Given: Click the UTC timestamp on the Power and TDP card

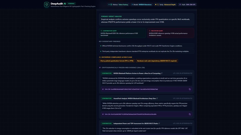Looking at the screenshot, I should [183, 123].
